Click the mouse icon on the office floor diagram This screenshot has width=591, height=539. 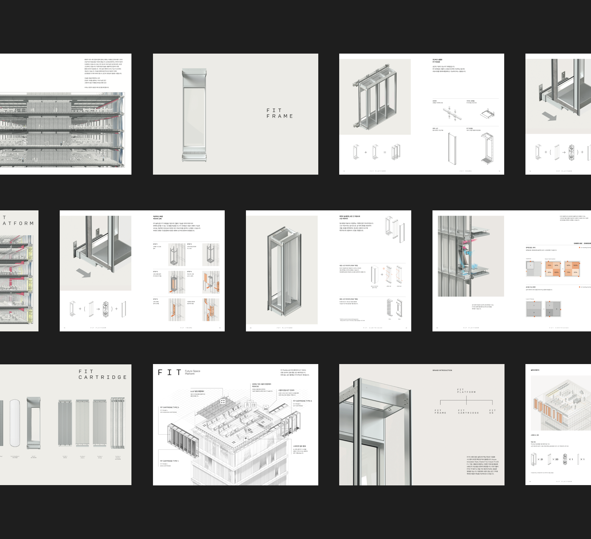pyautogui.click(x=246, y=439)
